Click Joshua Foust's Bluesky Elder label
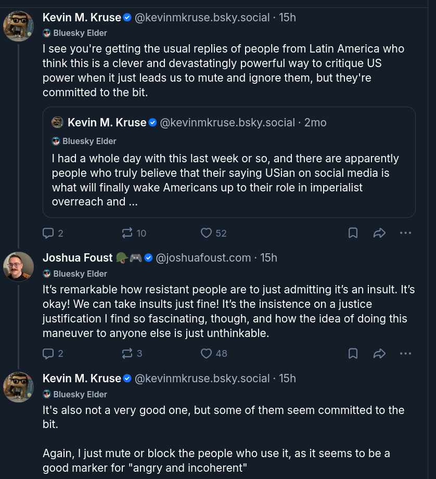This screenshot has width=436, height=479. (x=80, y=274)
